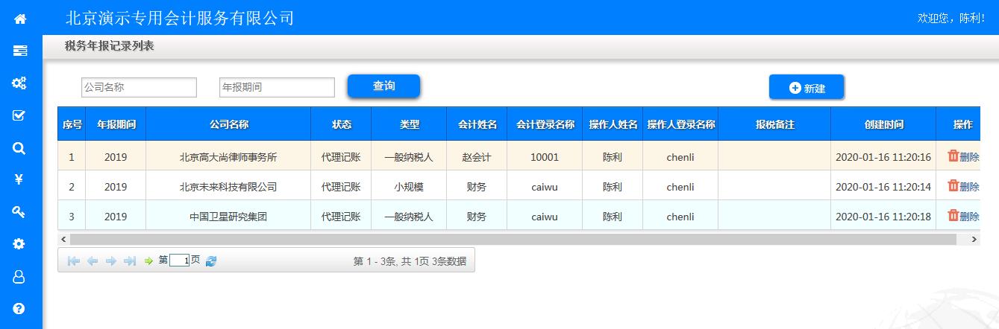Select the 北京高大尚律师事务所 cell
Viewport: 999px width, 329px height.
228,157
